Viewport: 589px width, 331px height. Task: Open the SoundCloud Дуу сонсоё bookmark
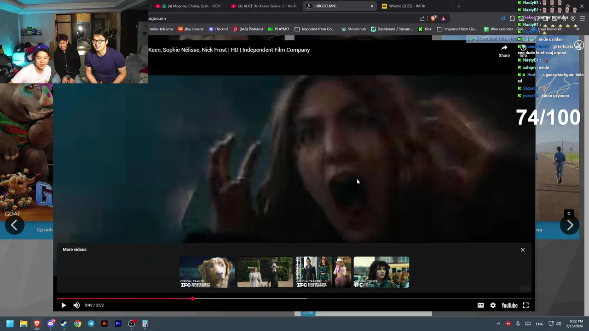[191, 29]
